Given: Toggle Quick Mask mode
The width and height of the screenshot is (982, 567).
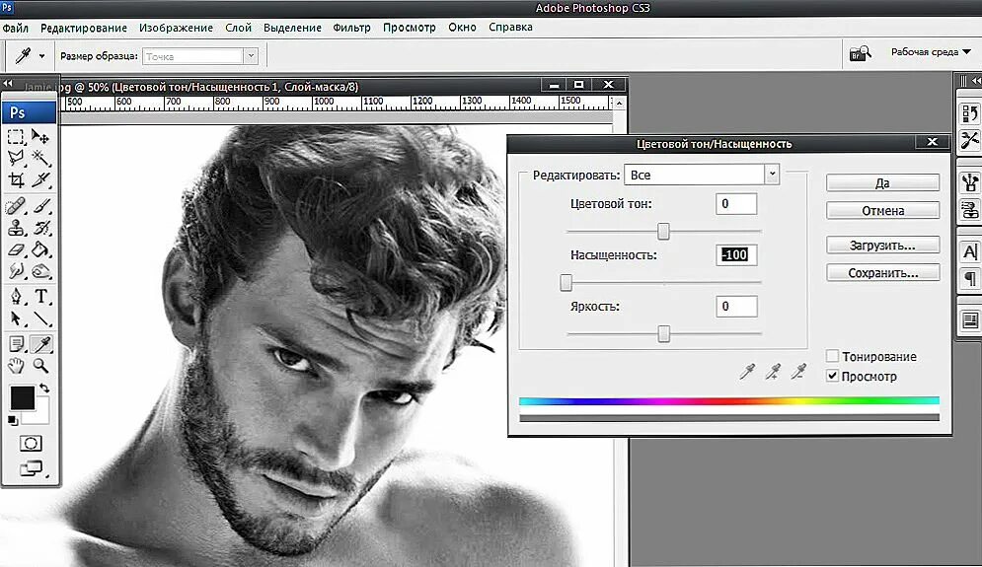Looking at the screenshot, I should (30, 444).
